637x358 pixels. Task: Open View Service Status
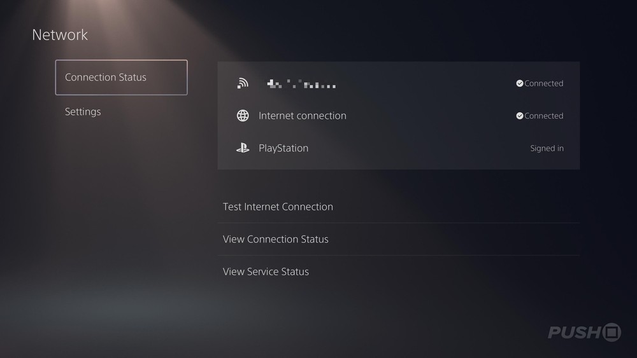266,272
